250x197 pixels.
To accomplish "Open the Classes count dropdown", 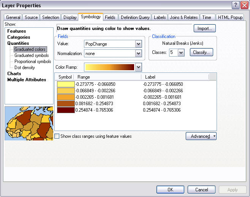I will click(x=181, y=52).
